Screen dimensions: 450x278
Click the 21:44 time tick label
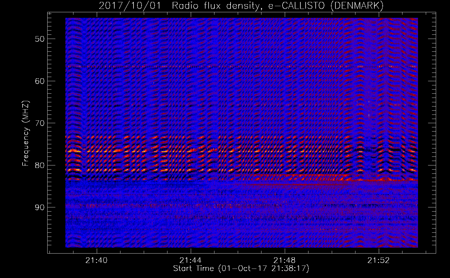[x=191, y=260]
